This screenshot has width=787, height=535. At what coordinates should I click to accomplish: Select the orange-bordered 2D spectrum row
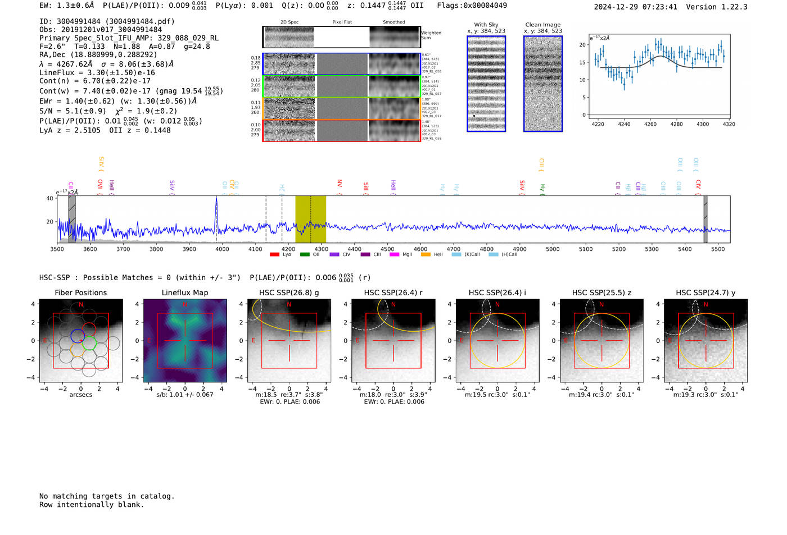(x=342, y=108)
